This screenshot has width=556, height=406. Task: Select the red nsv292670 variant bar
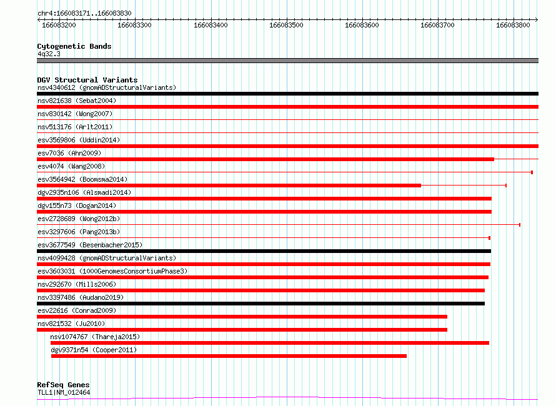(x=261, y=290)
